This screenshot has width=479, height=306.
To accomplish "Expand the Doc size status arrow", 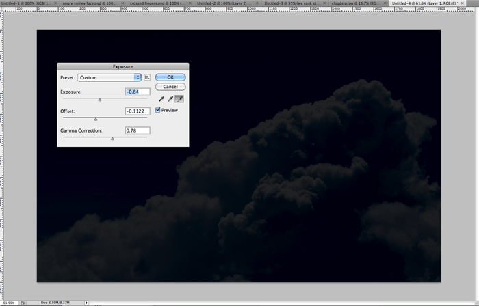I will [x=86, y=303].
